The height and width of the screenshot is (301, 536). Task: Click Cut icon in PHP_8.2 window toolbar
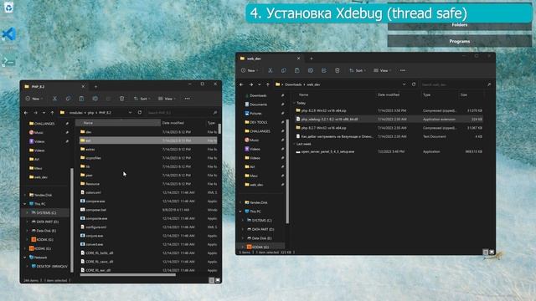pos(54,99)
